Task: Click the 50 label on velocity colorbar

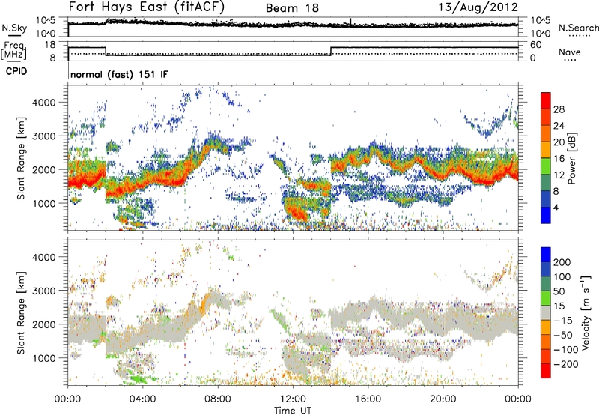Action: [559, 291]
